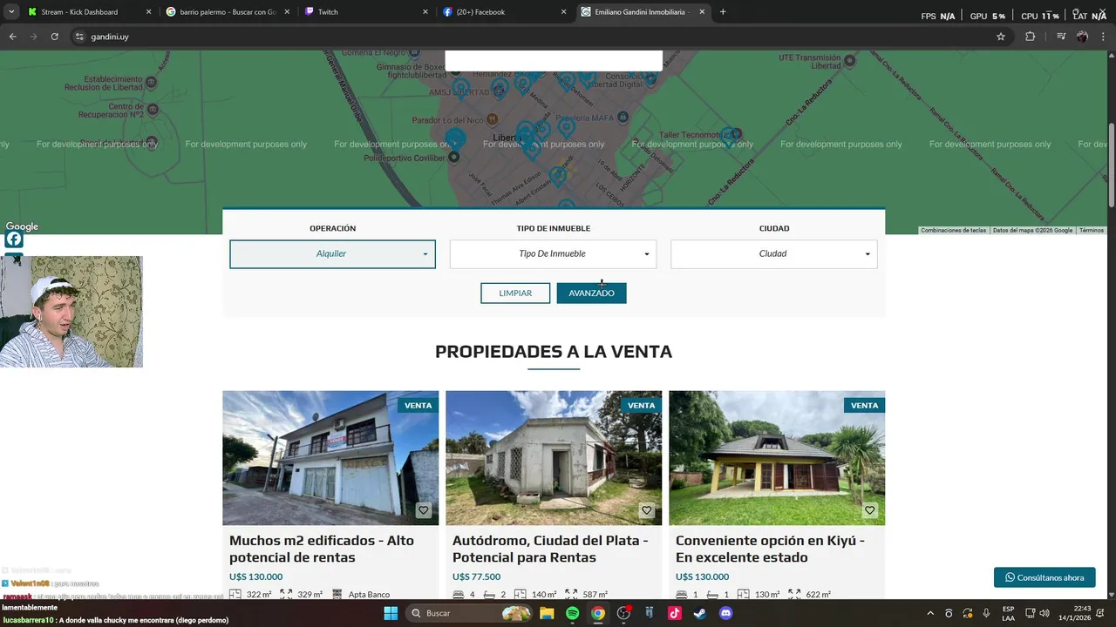Click the gandini.uy address bar
The height and width of the screenshot is (627, 1116).
coord(523,37)
